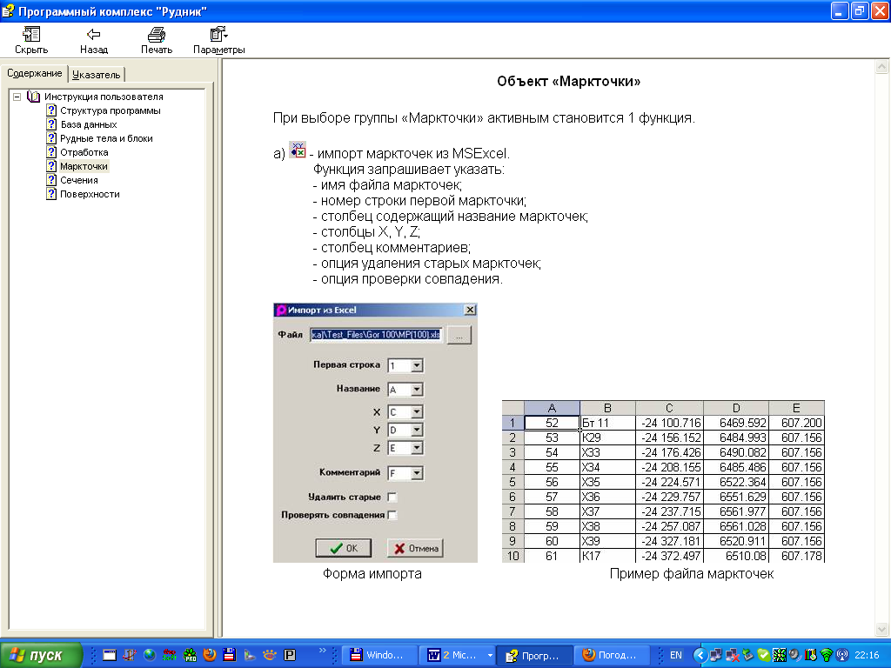Click the Назад (Back) arrow icon
Screen dimensions: 891x668
[x=93, y=35]
